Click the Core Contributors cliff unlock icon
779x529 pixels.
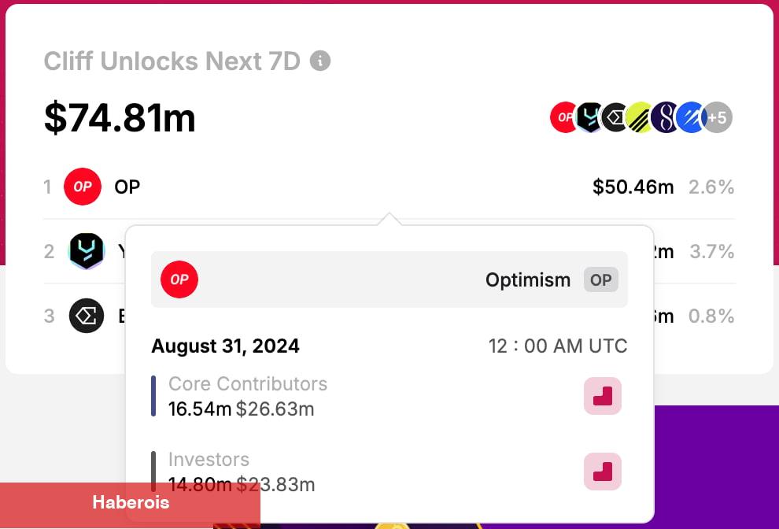point(603,396)
